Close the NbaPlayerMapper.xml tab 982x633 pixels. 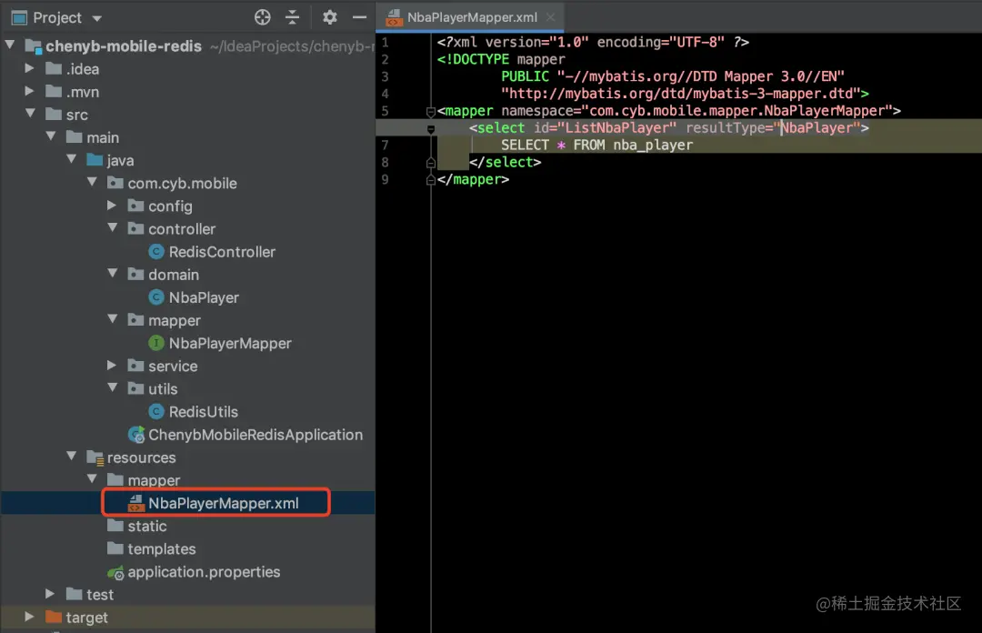pyautogui.click(x=550, y=17)
